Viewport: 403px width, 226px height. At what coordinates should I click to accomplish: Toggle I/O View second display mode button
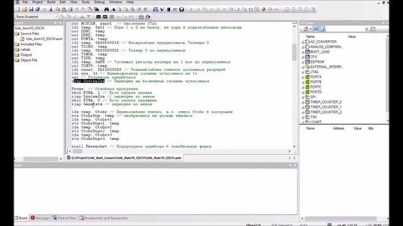322,29
